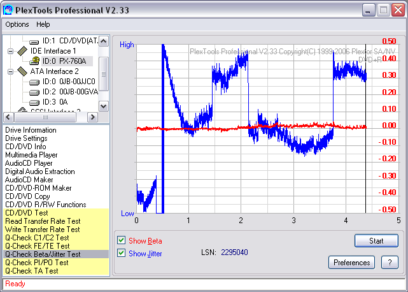Viewport: 408px width, 292px height.
Task: Open Write Transfer Rate Test
Action: [56, 230]
